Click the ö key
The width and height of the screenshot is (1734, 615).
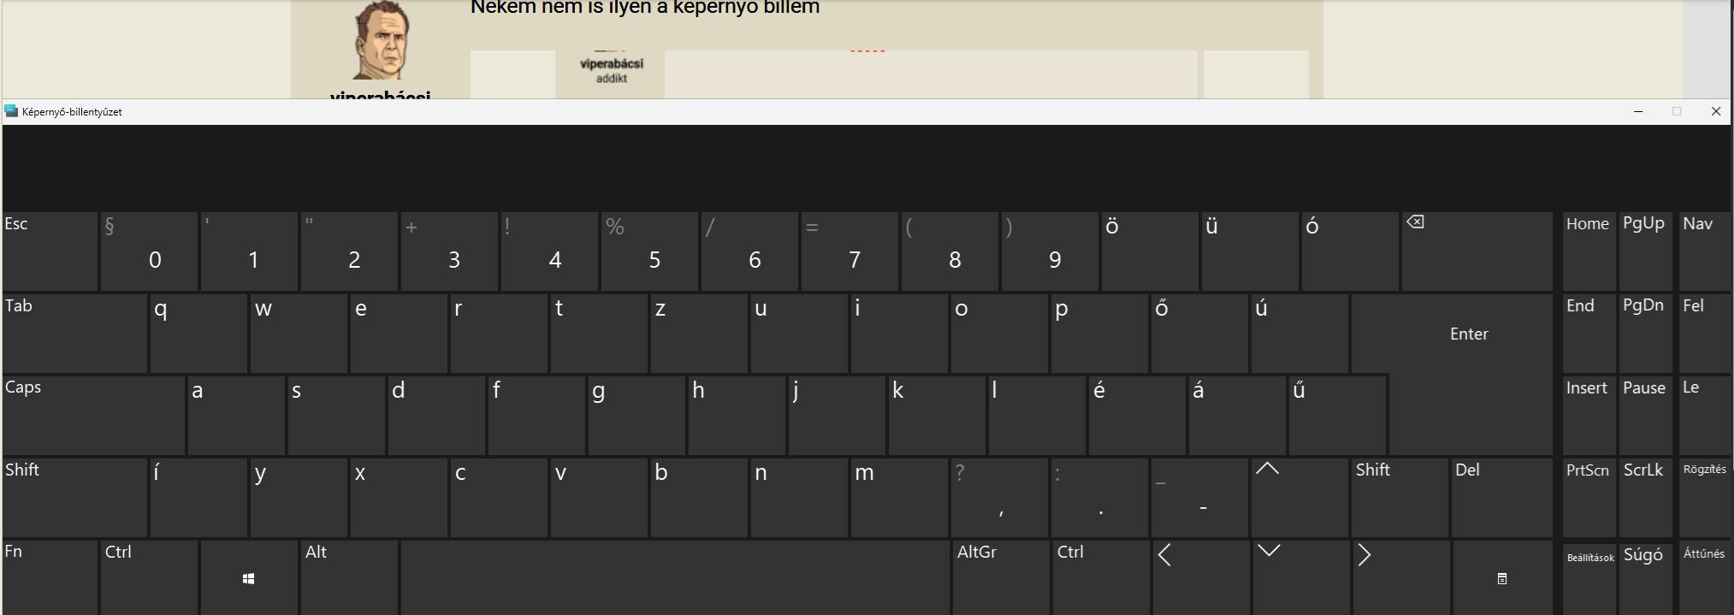[1150, 251]
